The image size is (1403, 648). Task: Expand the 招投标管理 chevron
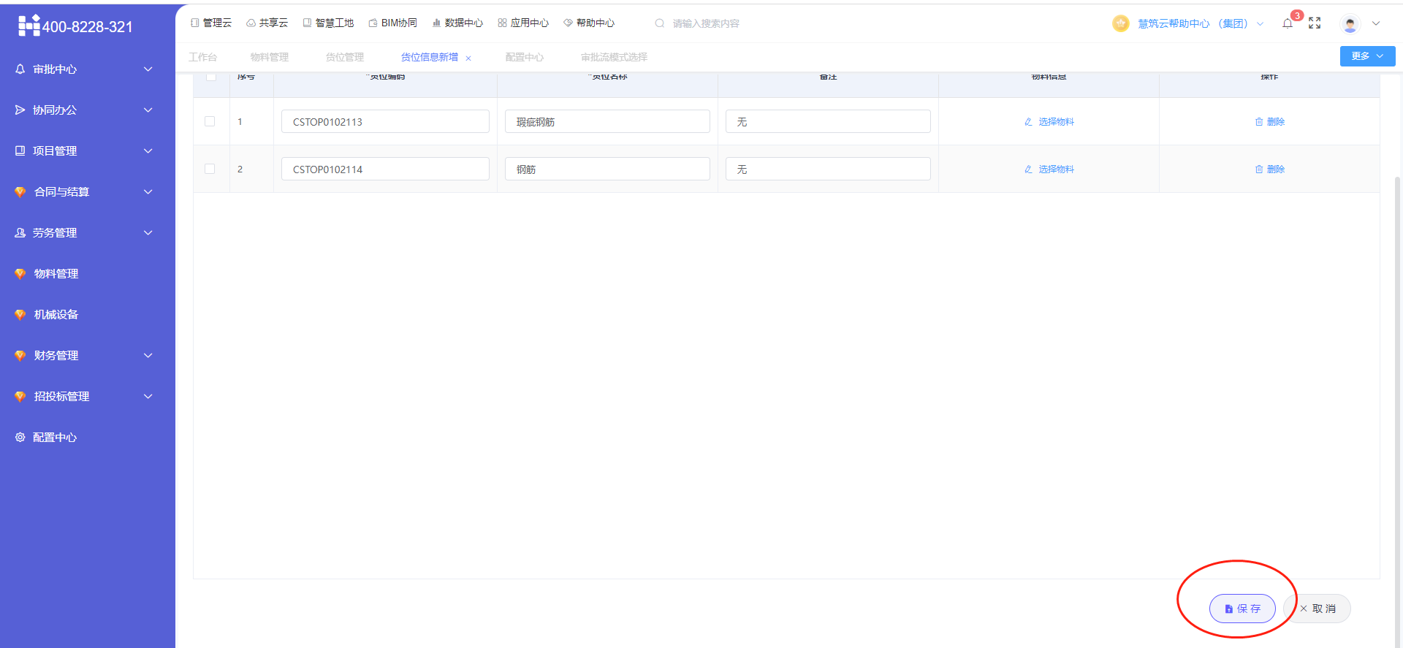pyautogui.click(x=148, y=396)
